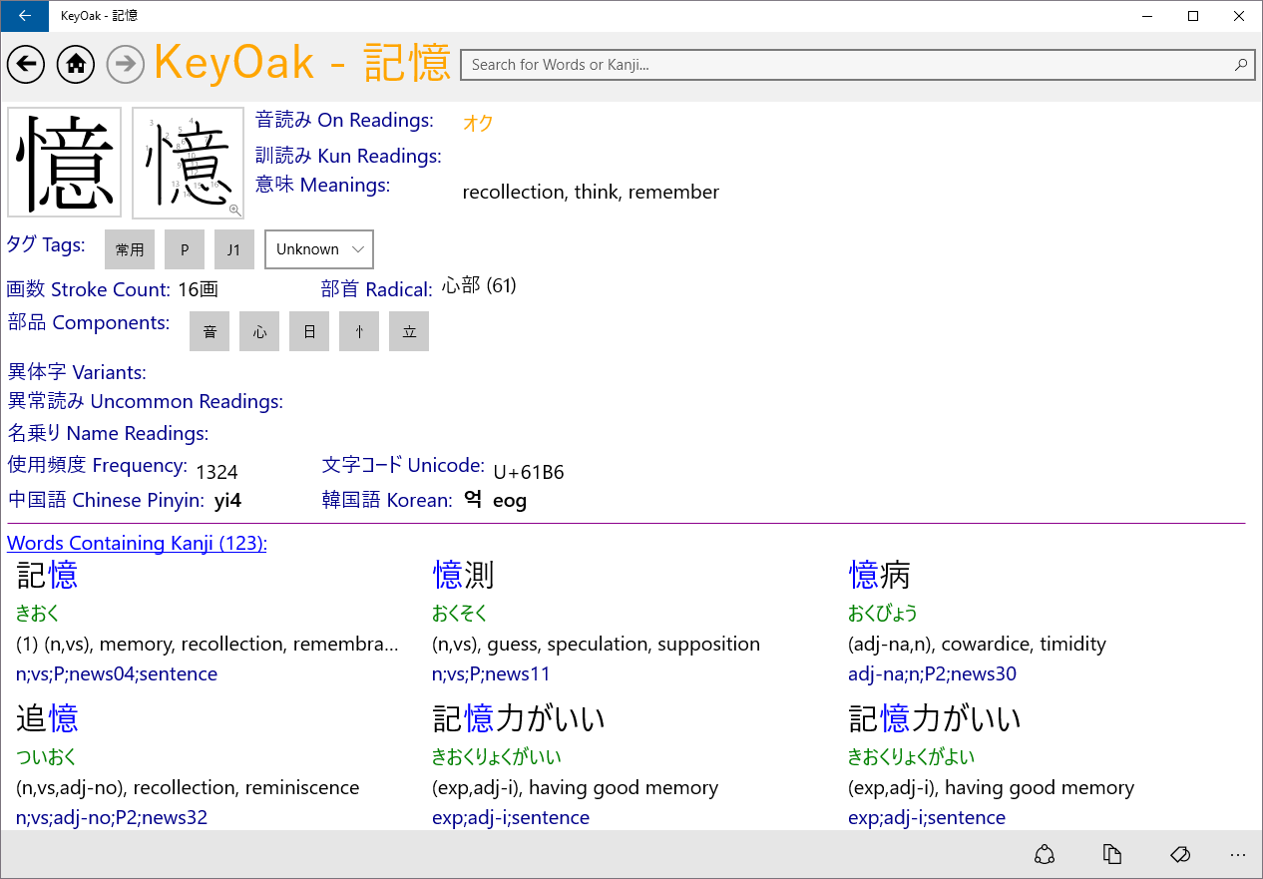
Task: Open the Unknown status dropdown
Action: (x=319, y=249)
